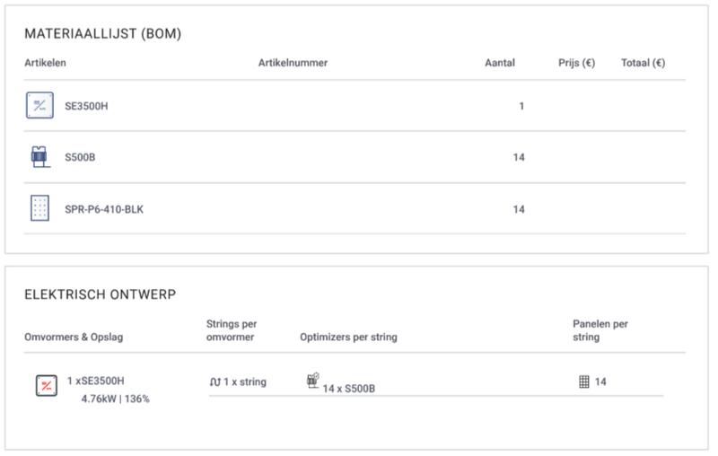Screen dimensions: 718x456
Task: Click the string icon beside 1 x string
Action: click(215, 382)
